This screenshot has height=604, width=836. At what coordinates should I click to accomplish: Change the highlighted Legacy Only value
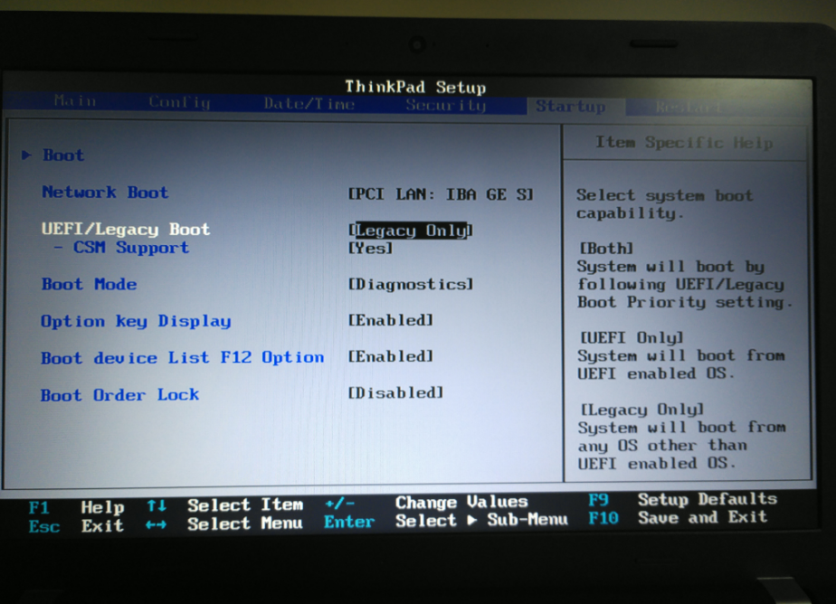(x=411, y=231)
